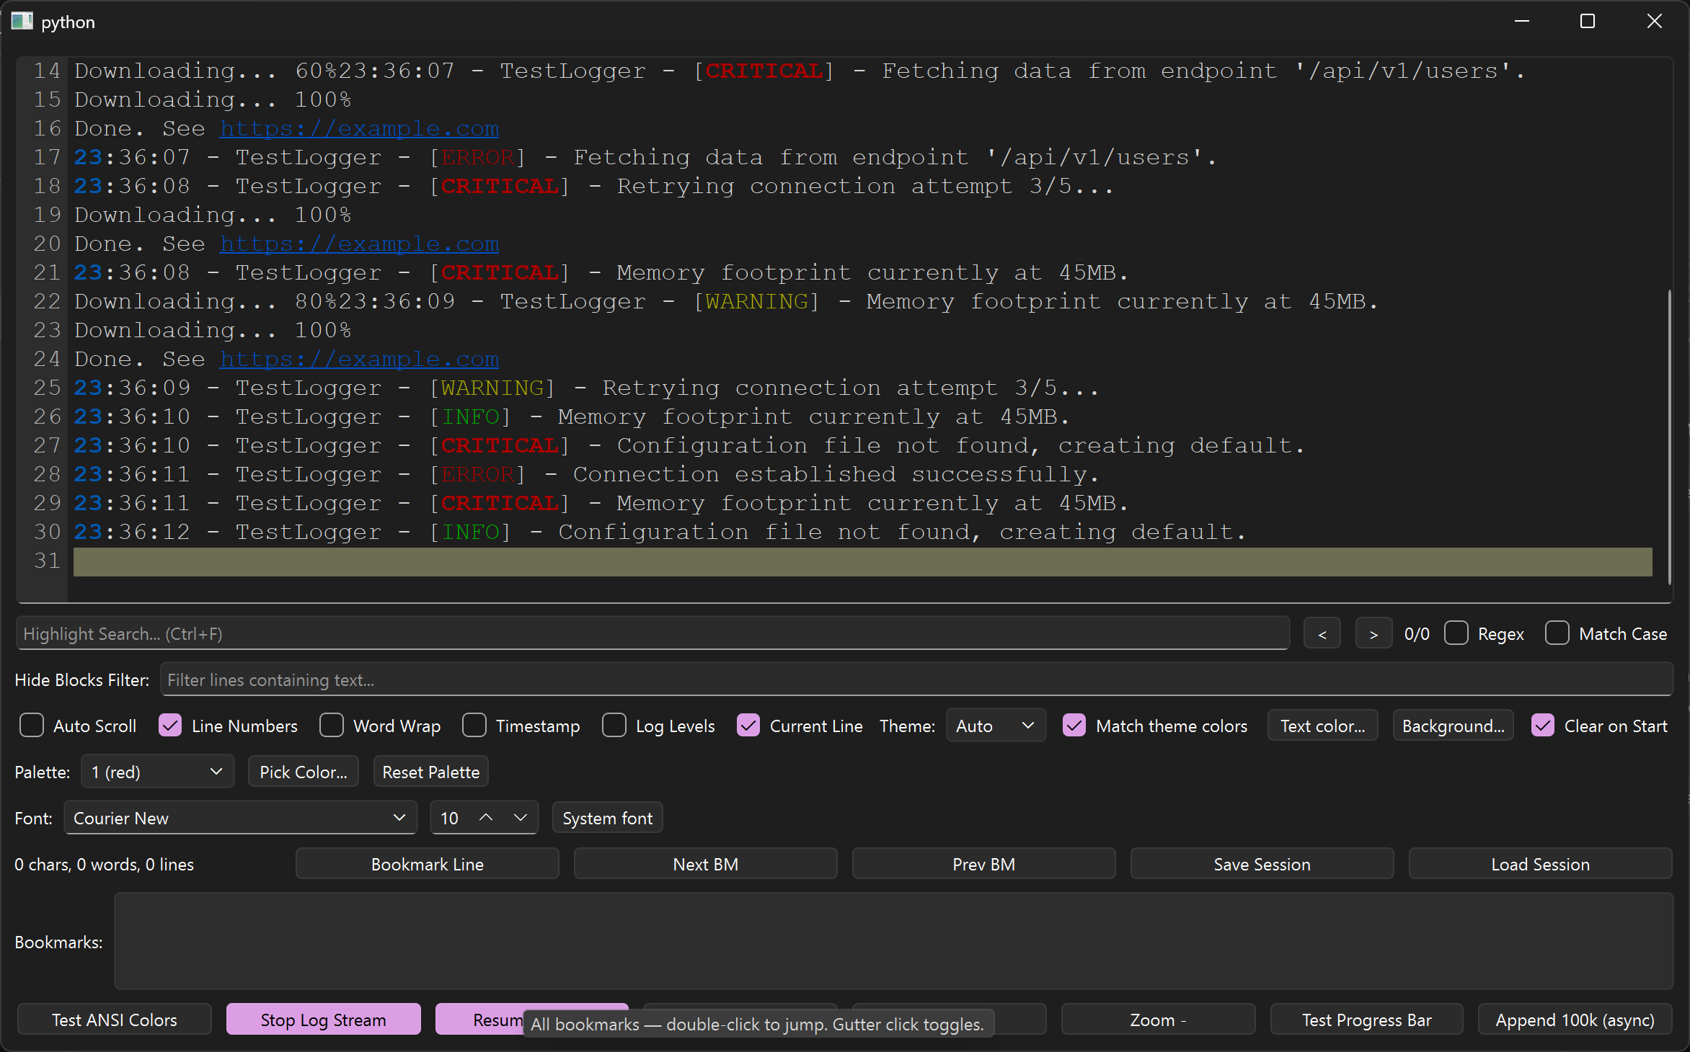The image size is (1690, 1052).
Task: Jump to Next BM
Action: pos(706,864)
